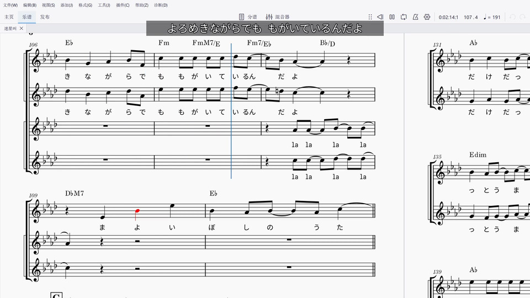Pause the score playback
530x298 pixels.
[x=392, y=17]
